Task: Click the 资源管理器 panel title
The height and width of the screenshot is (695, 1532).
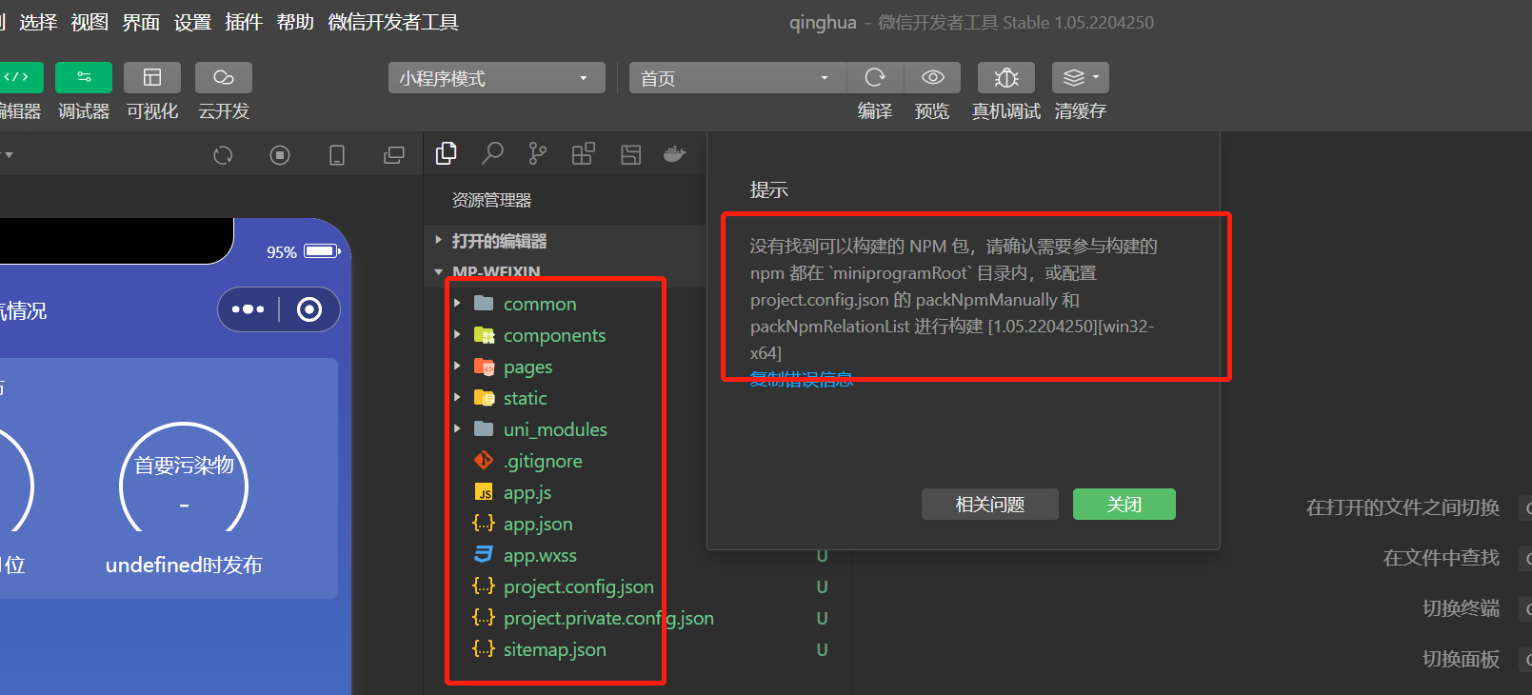Action: coord(491,200)
